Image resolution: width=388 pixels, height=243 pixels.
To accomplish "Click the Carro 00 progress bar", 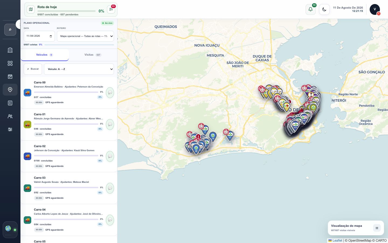I will pos(66,92).
